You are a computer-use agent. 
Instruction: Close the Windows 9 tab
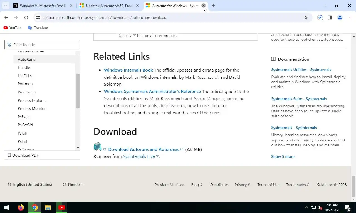[71, 6]
